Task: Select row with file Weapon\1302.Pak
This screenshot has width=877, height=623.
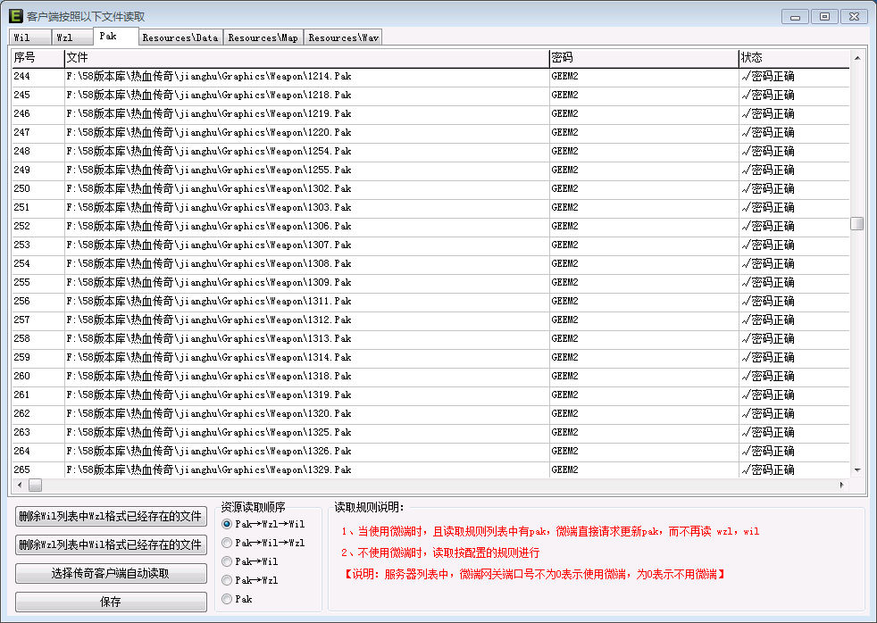Action: (x=430, y=189)
